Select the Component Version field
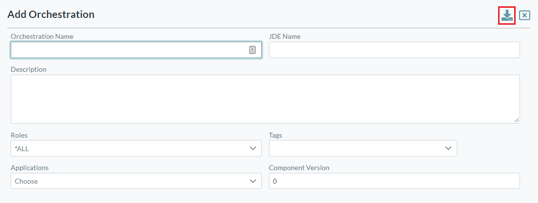 394,181
